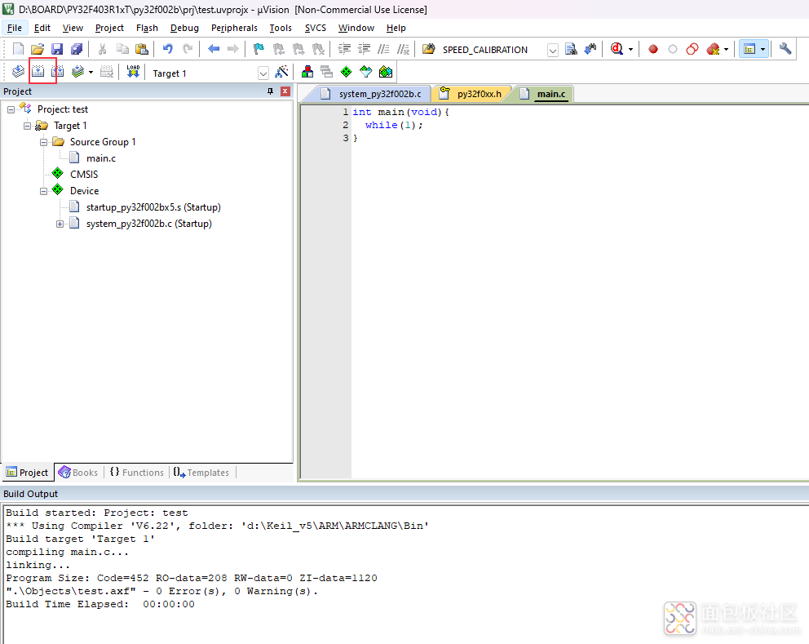Open the SPEED_CALIBRATION search dropdown
This screenshot has width=809, height=644.
[x=553, y=50]
